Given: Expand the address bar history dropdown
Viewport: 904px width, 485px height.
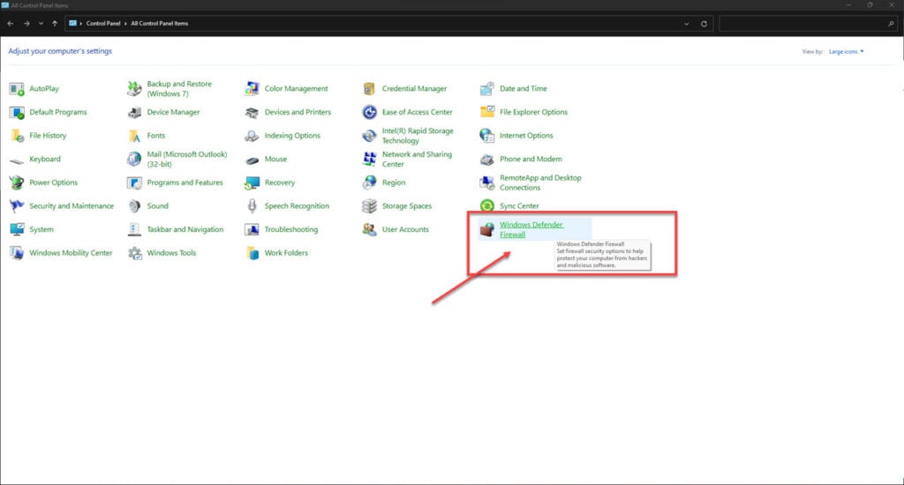Looking at the screenshot, I should point(686,24).
